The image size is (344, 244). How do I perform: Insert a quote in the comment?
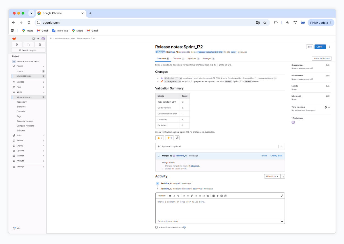[x=184, y=196]
